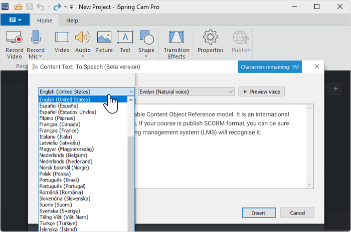Open the Evelyn (Natural voice) dropdown
The width and height of the screenshot is (351, 232).
(186, 91)
